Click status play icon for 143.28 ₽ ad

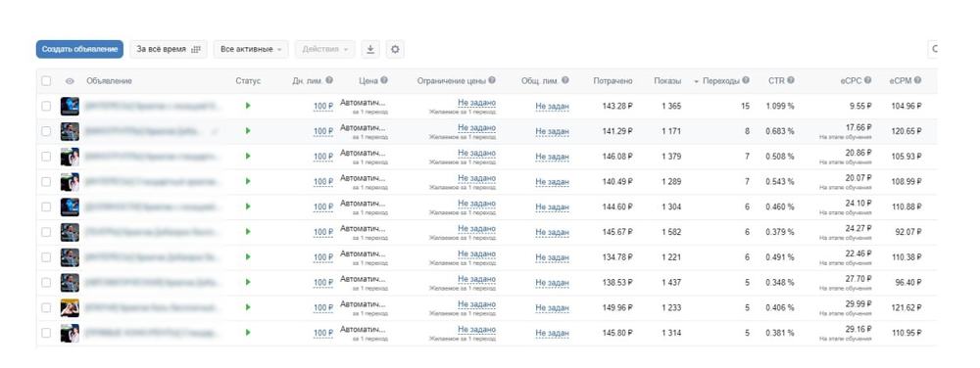coord(248,106)
